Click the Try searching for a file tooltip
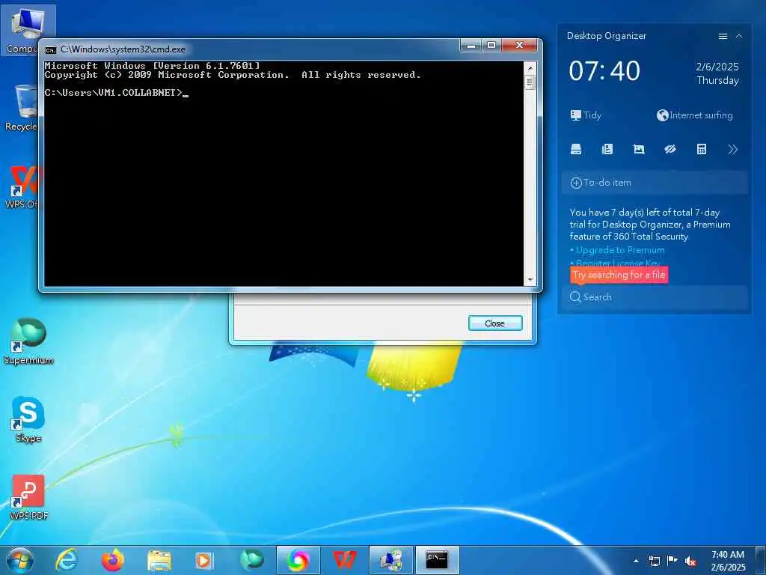 pyautogui.click(x=619, y=275)
